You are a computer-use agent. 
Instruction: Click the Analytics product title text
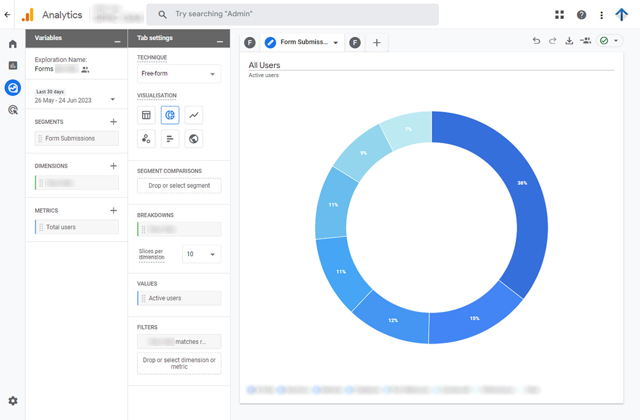tap(62, 15)
